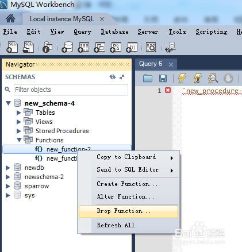Choose Drop Function from context menu
242x252 pixels.
coord(128,211)
